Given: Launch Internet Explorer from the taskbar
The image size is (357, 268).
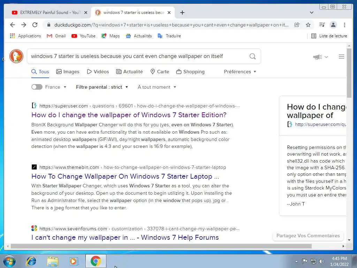Looking at the screenshot, I should [x=31, y=261].
